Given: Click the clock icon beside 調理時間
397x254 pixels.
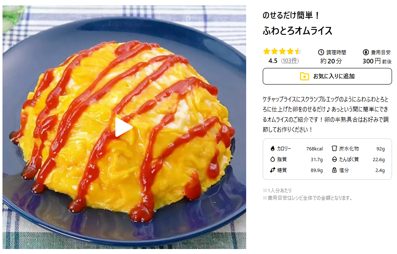Looking at the screenshot, I should point(321,52).
